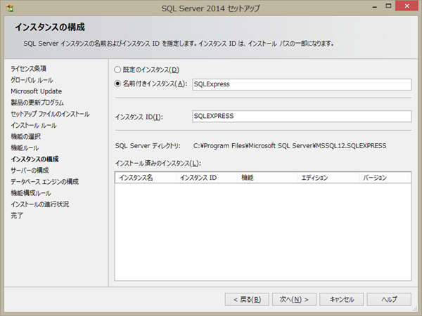Click the インスタンス ID(I) label
Viewport: 422px width, 316px height.
click(x=139, y=117)
